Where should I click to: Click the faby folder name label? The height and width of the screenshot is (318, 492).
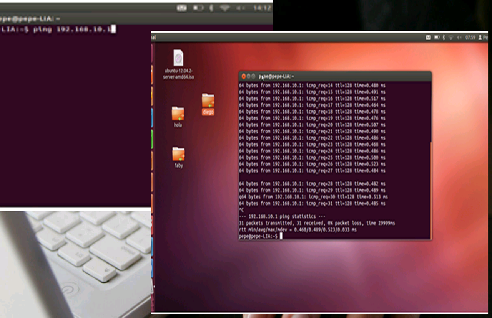tap(178, 166)
